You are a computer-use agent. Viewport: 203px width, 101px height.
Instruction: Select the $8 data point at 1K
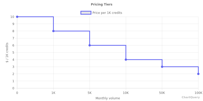pos(53,31)
